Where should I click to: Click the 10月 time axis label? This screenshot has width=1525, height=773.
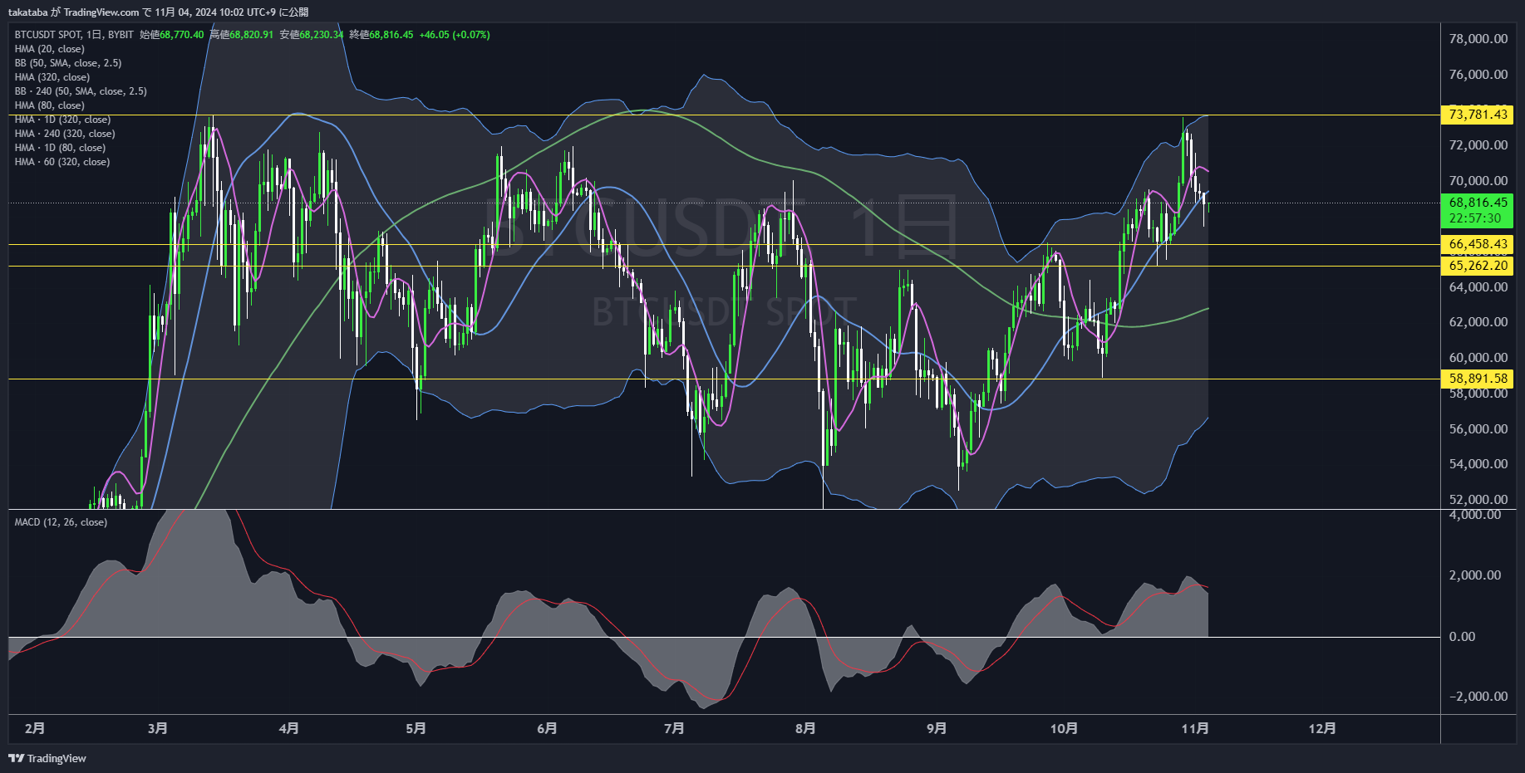pos(1064,728)
